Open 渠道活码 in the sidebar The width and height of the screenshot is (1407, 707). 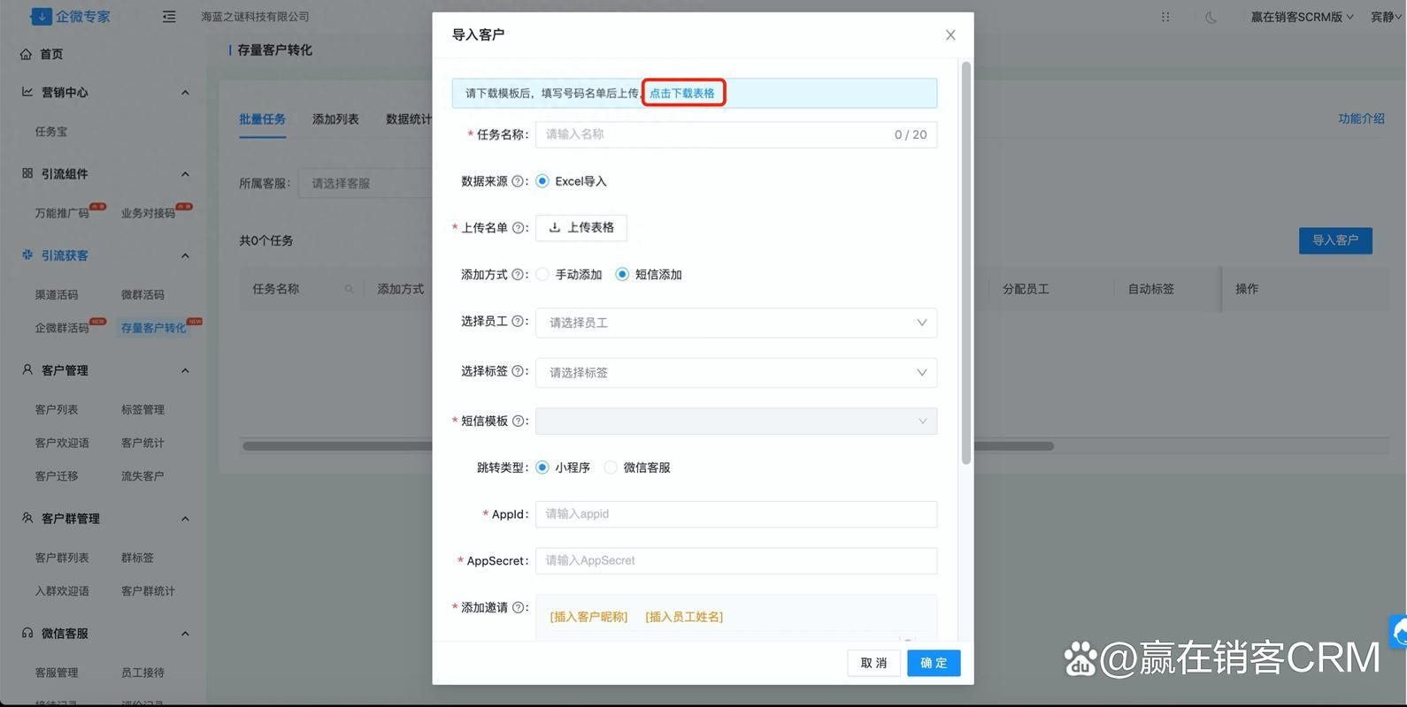point(57,294)
